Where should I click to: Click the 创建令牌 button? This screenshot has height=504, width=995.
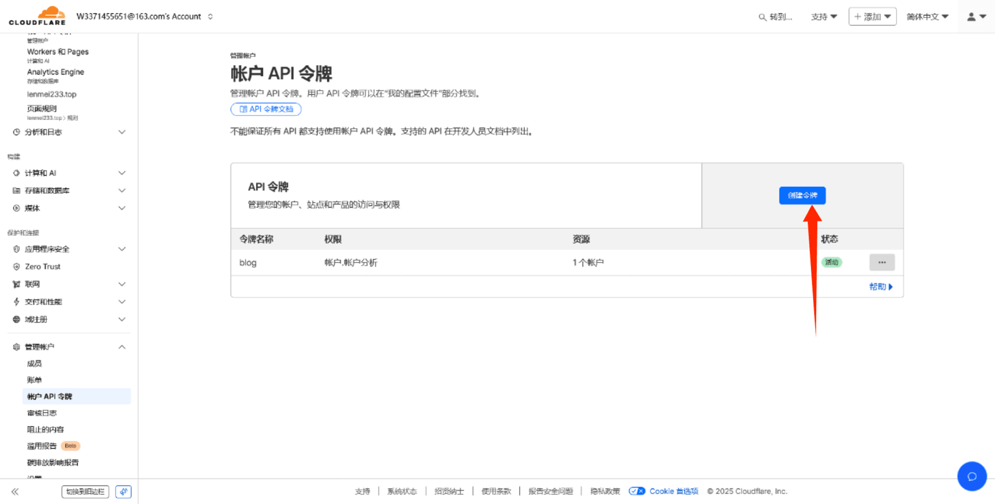[802, 195]
